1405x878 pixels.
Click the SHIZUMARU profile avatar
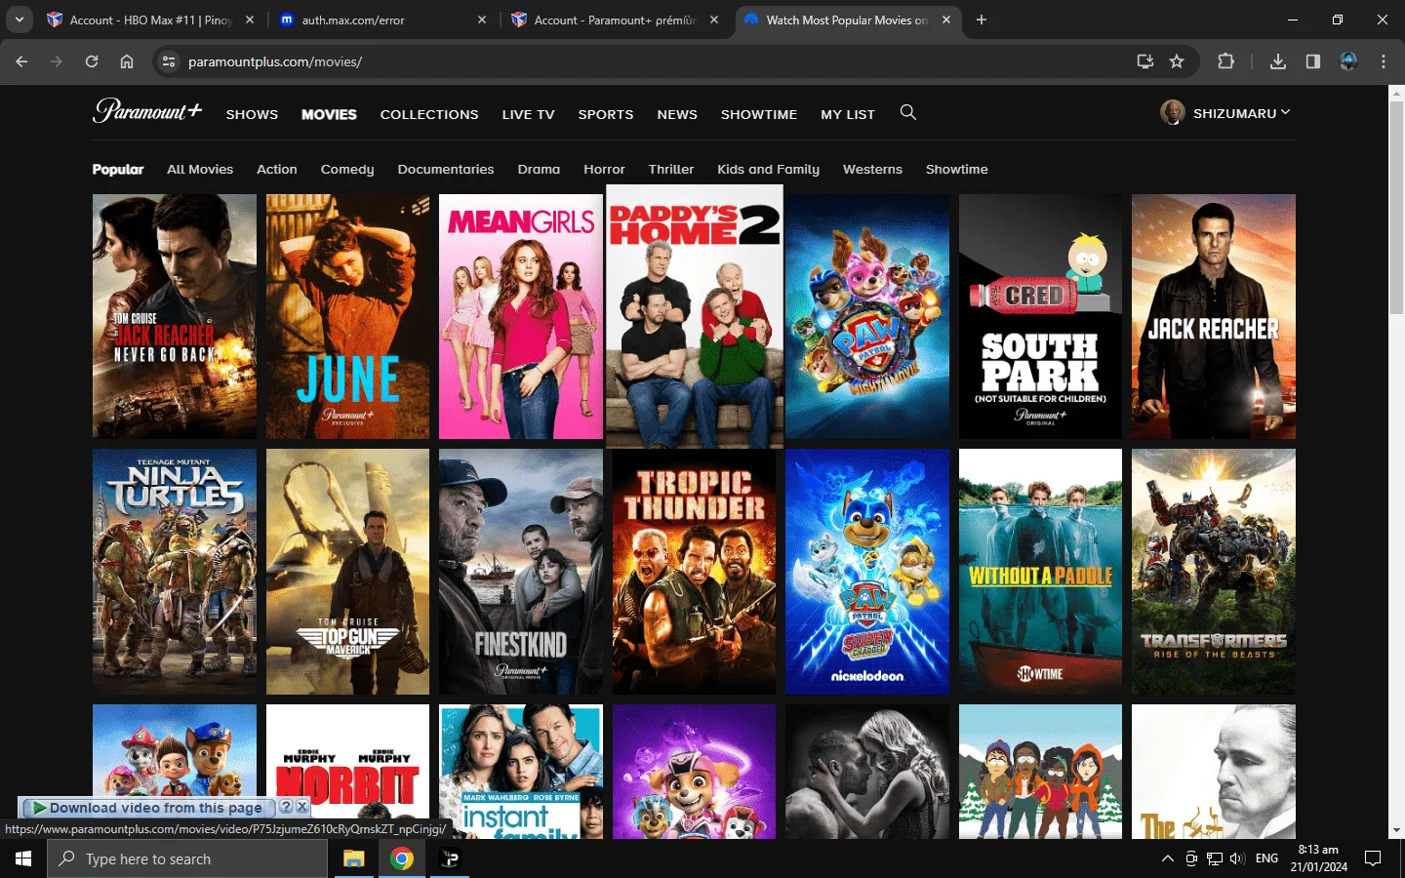tap(1173, 112)
